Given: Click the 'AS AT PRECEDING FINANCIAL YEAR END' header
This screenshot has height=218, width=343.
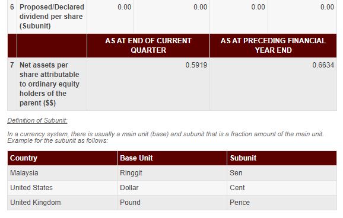Looking at the screenshot, I should 273,46.
